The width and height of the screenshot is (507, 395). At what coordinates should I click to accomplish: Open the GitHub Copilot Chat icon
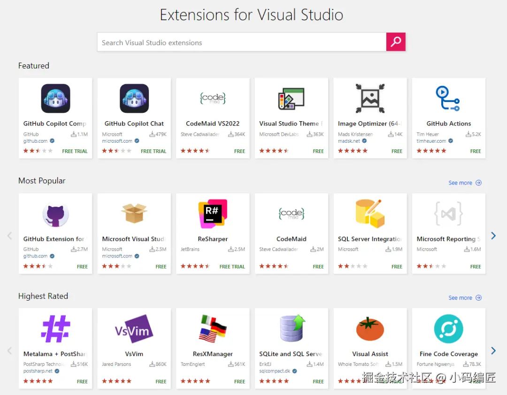coord(134,98)
